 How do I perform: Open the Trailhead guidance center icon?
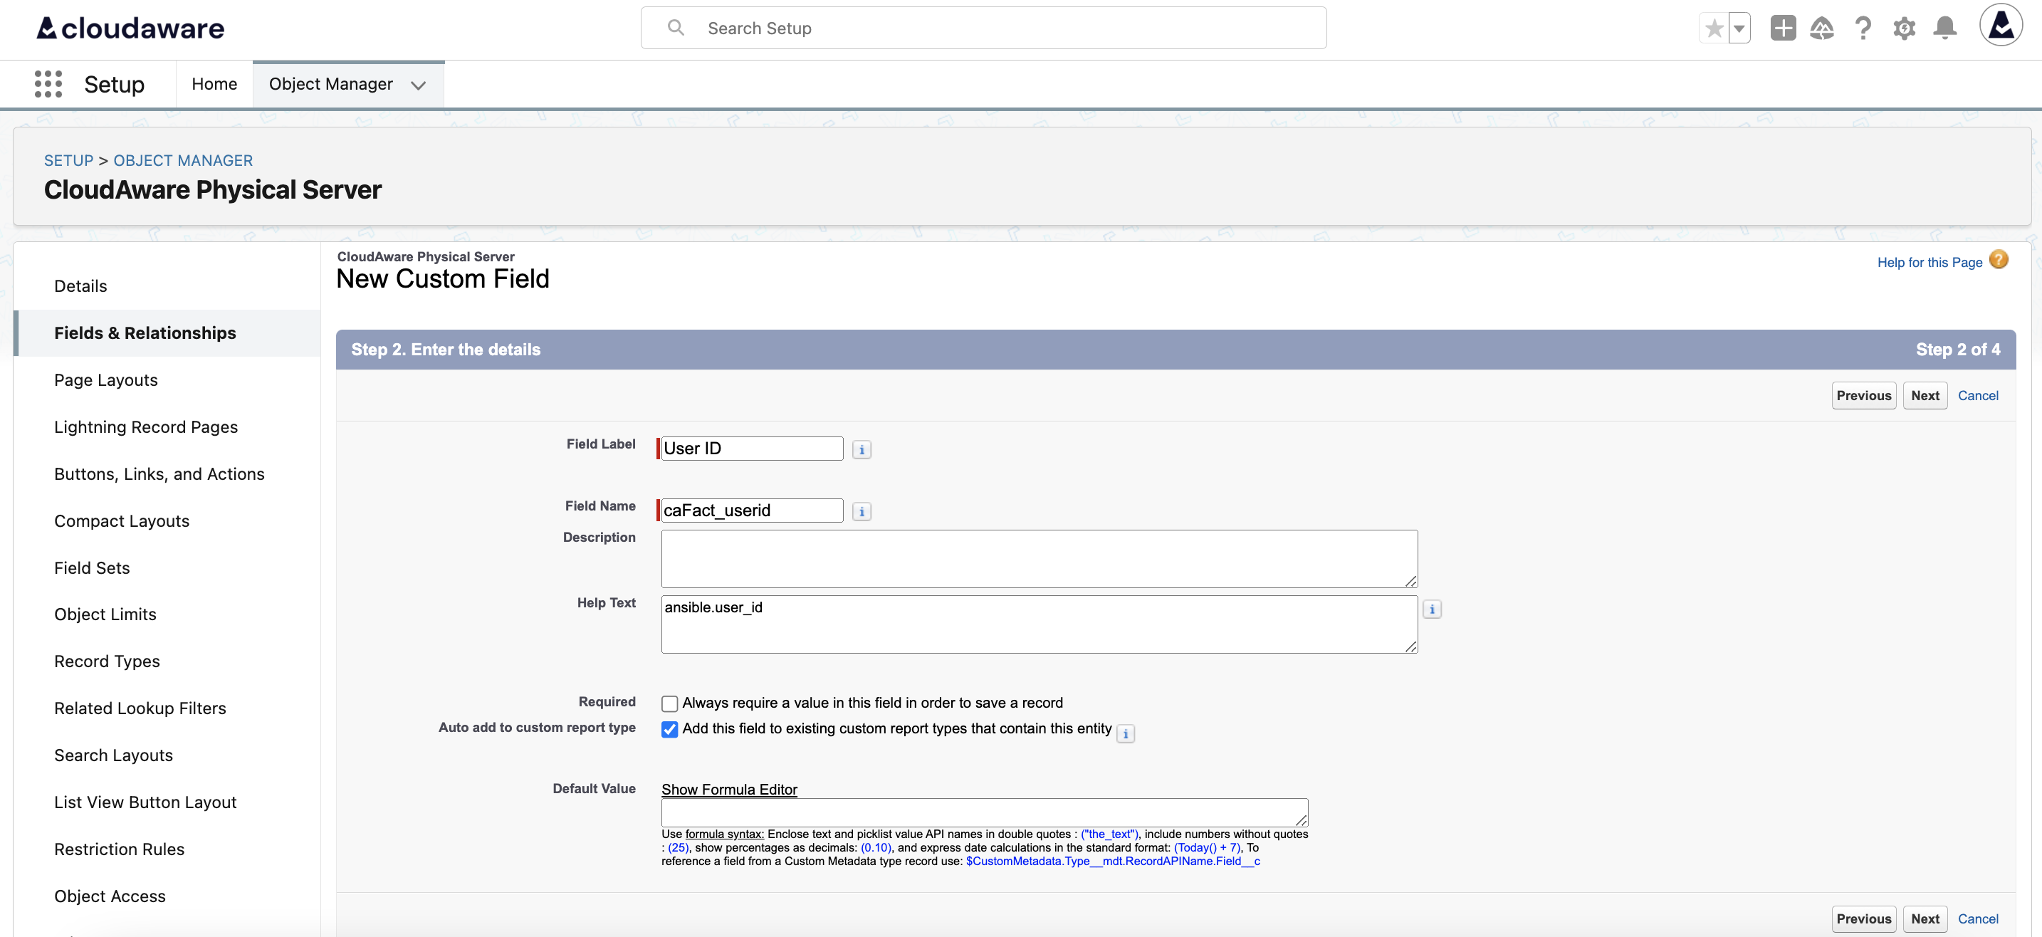pyautogui.click(x=1823, y=28)
